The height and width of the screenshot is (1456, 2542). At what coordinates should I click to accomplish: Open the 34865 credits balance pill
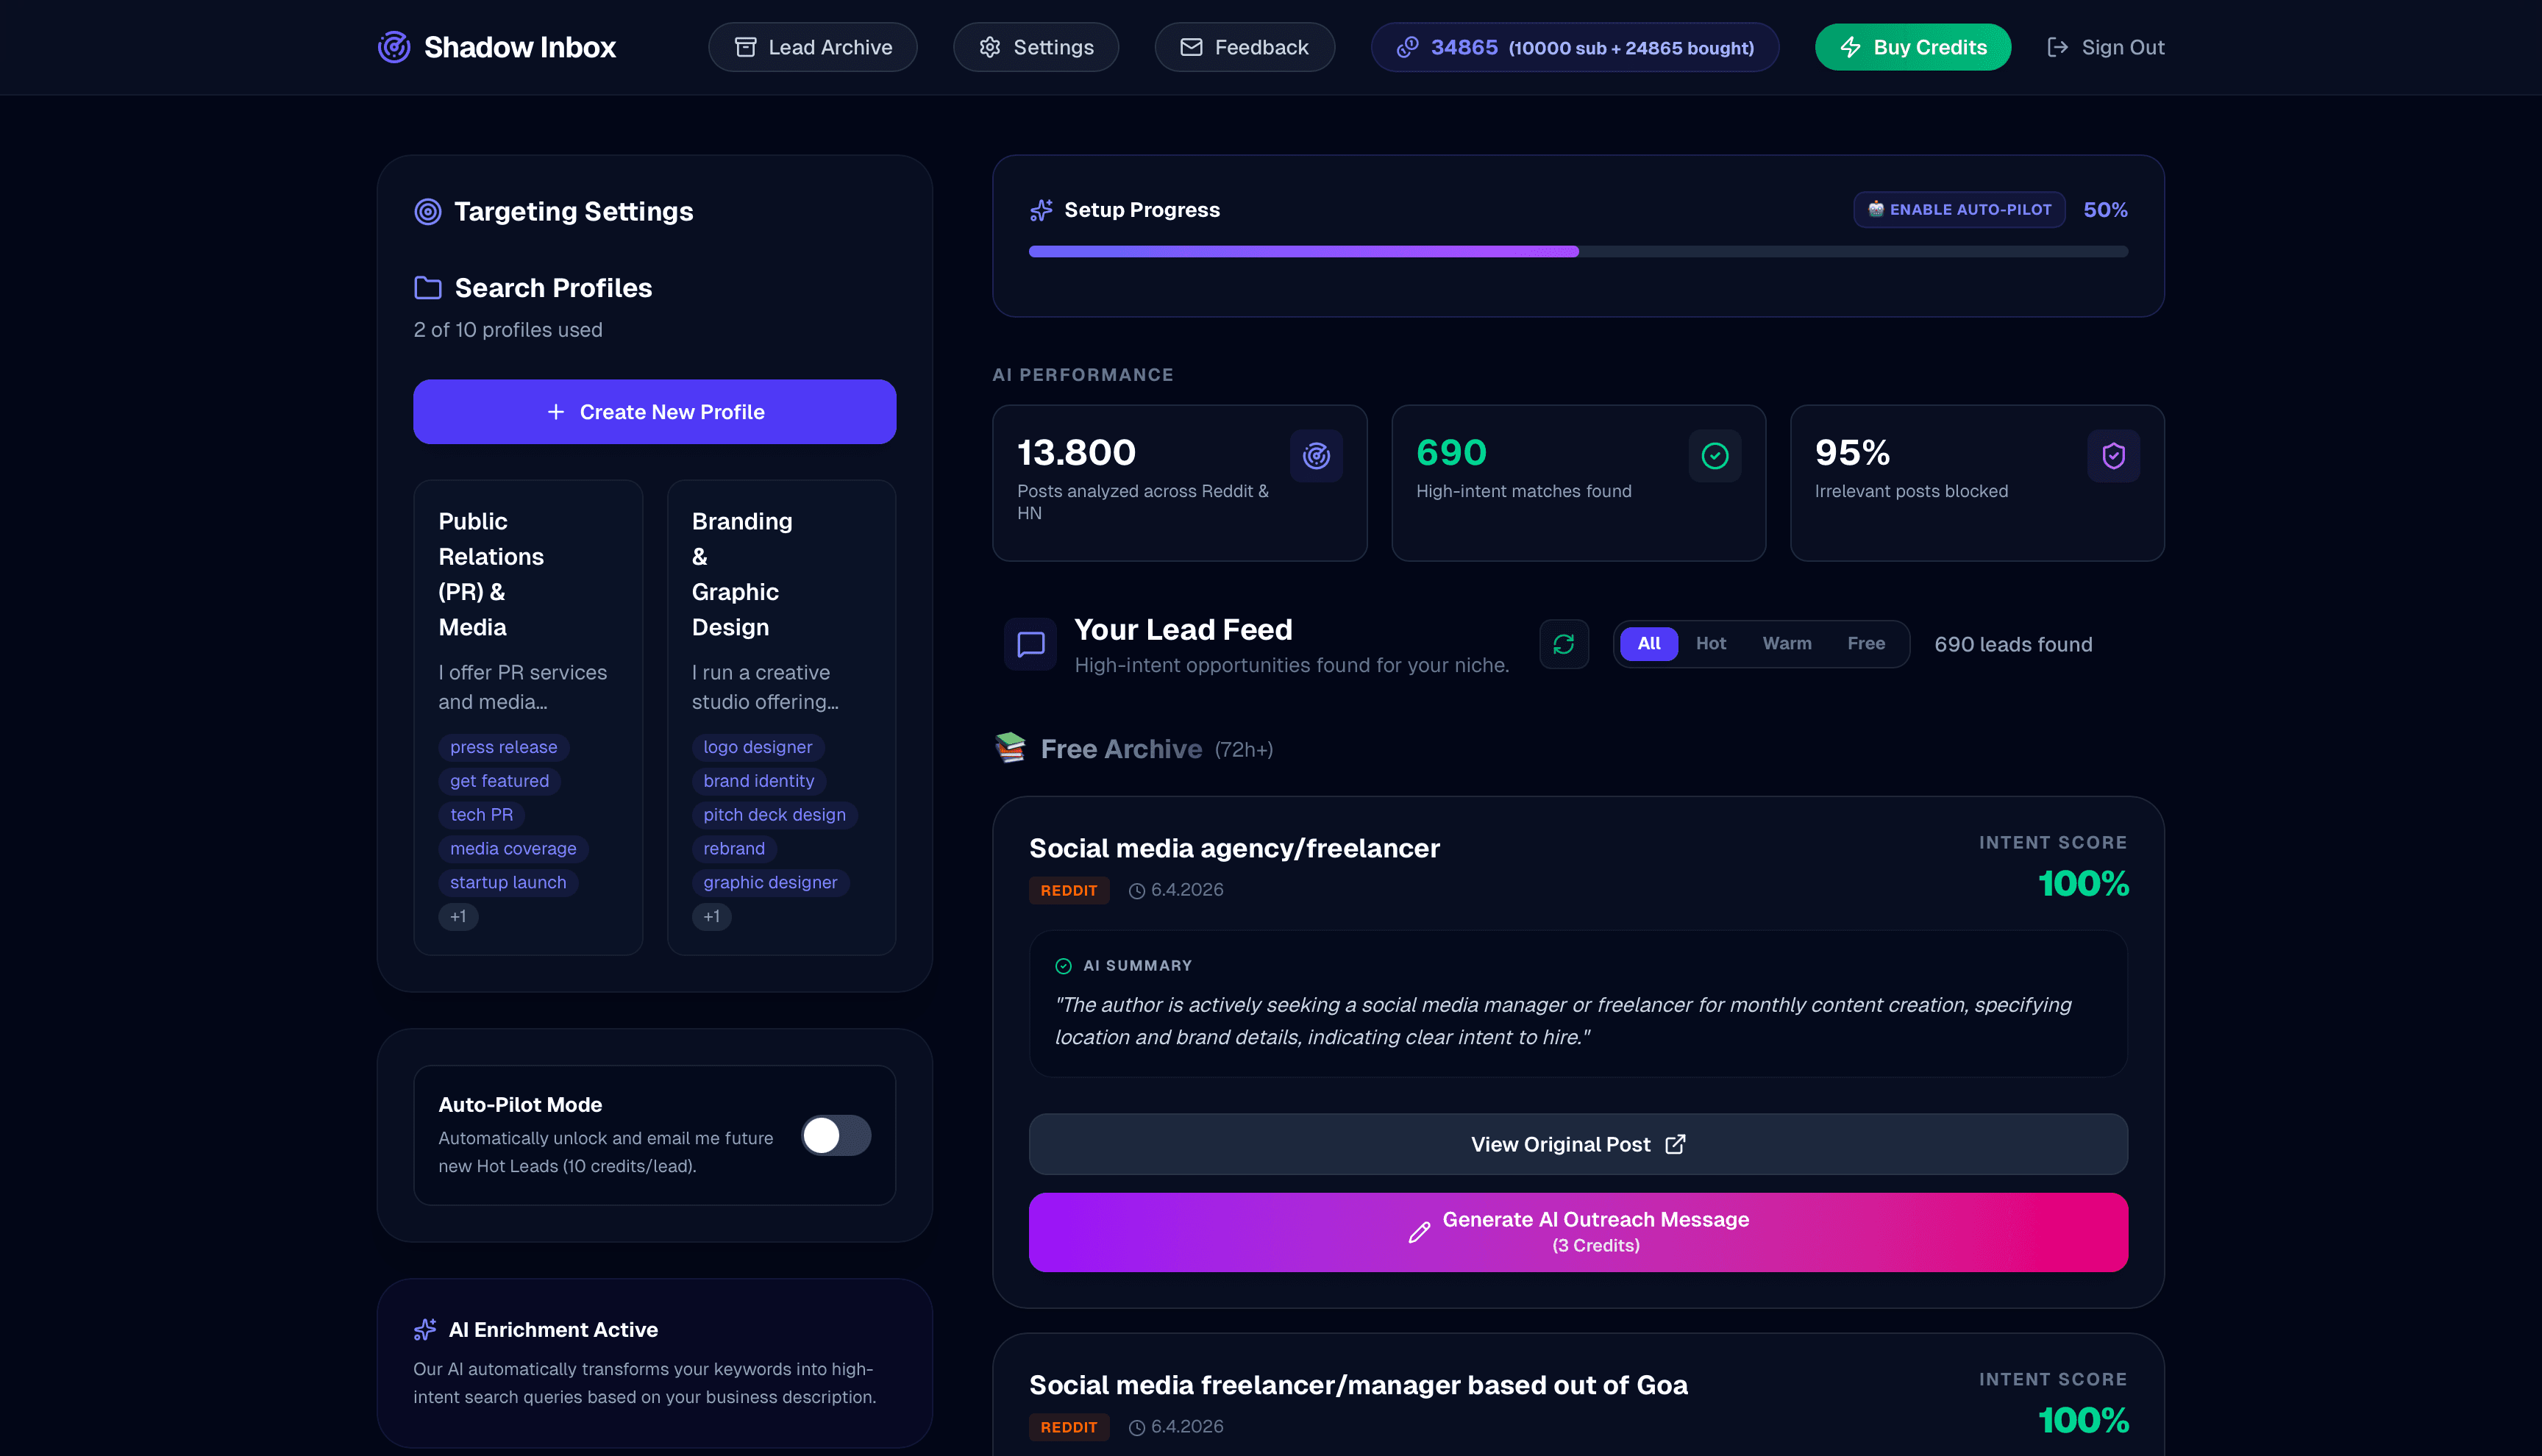tap(1575, 47)
